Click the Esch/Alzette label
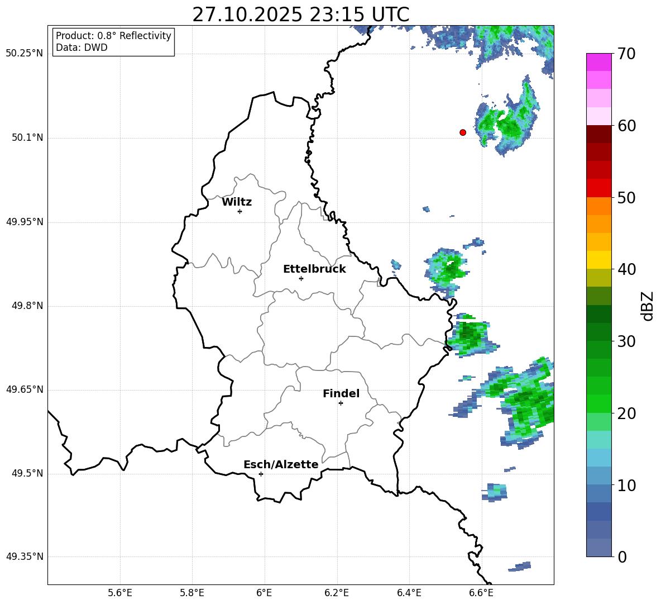Image resolution: width=661 pixels, height=604 pixels. click(281, 464)
